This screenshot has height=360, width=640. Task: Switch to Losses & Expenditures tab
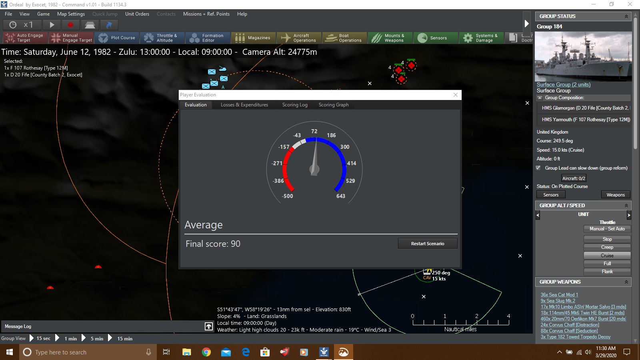[244, 105]
